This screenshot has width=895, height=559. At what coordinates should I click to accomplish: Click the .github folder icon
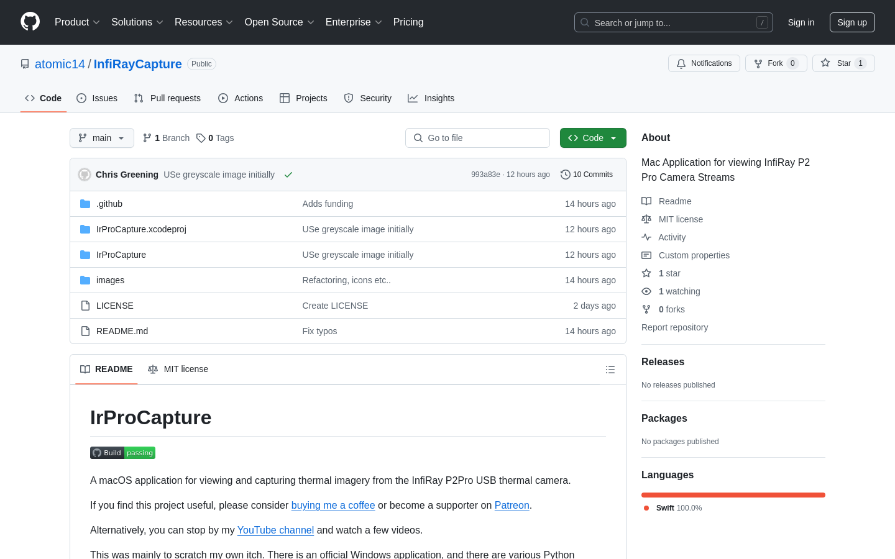[x=85, y=204]
